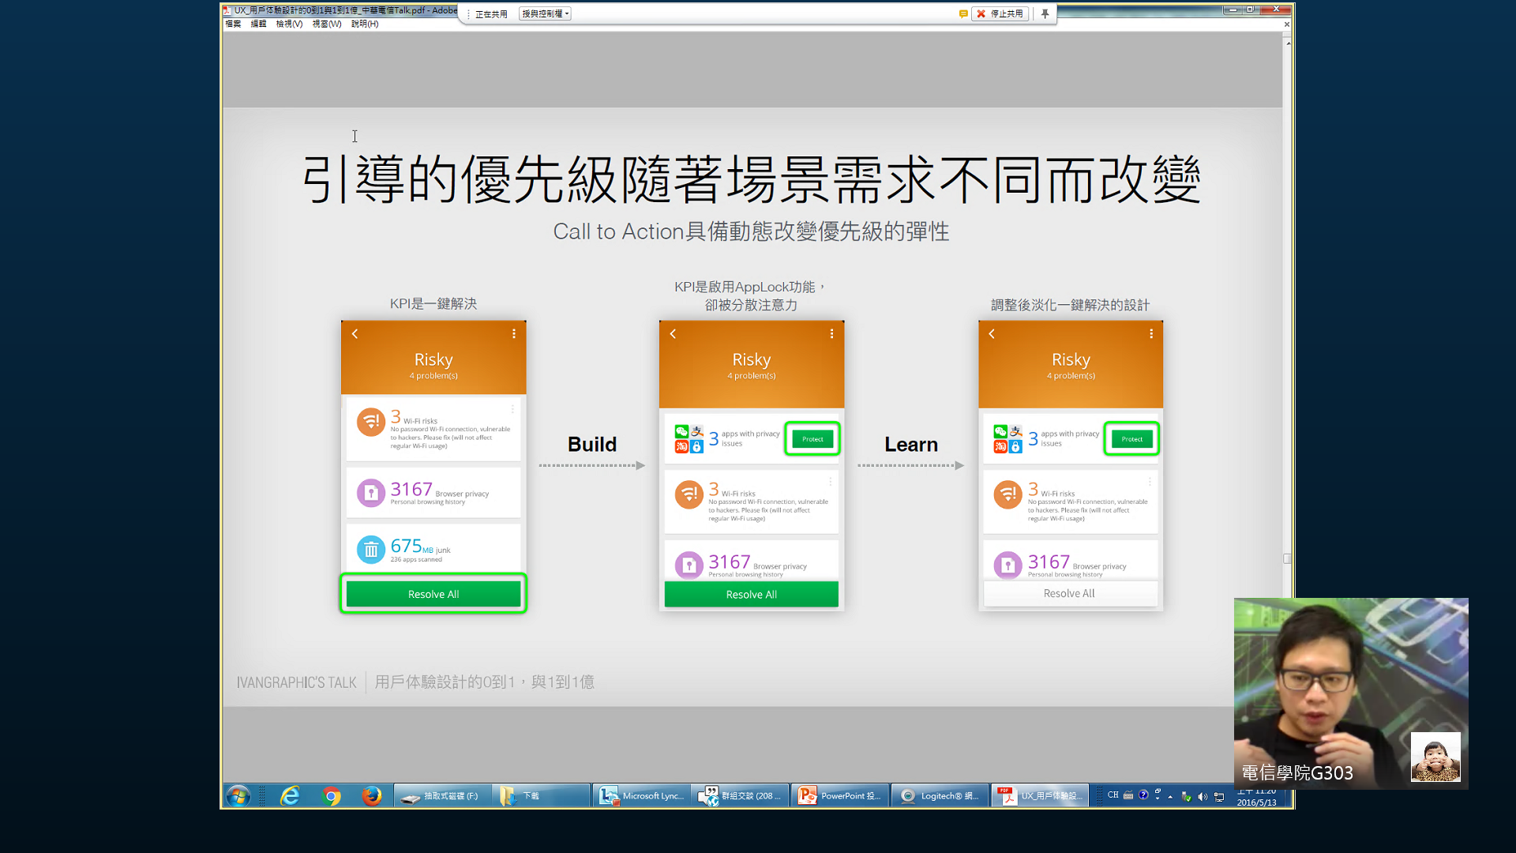Click volume speaker icon in system tray
The width and height of the screenshot is (1516, 853).
[1203, 796]
